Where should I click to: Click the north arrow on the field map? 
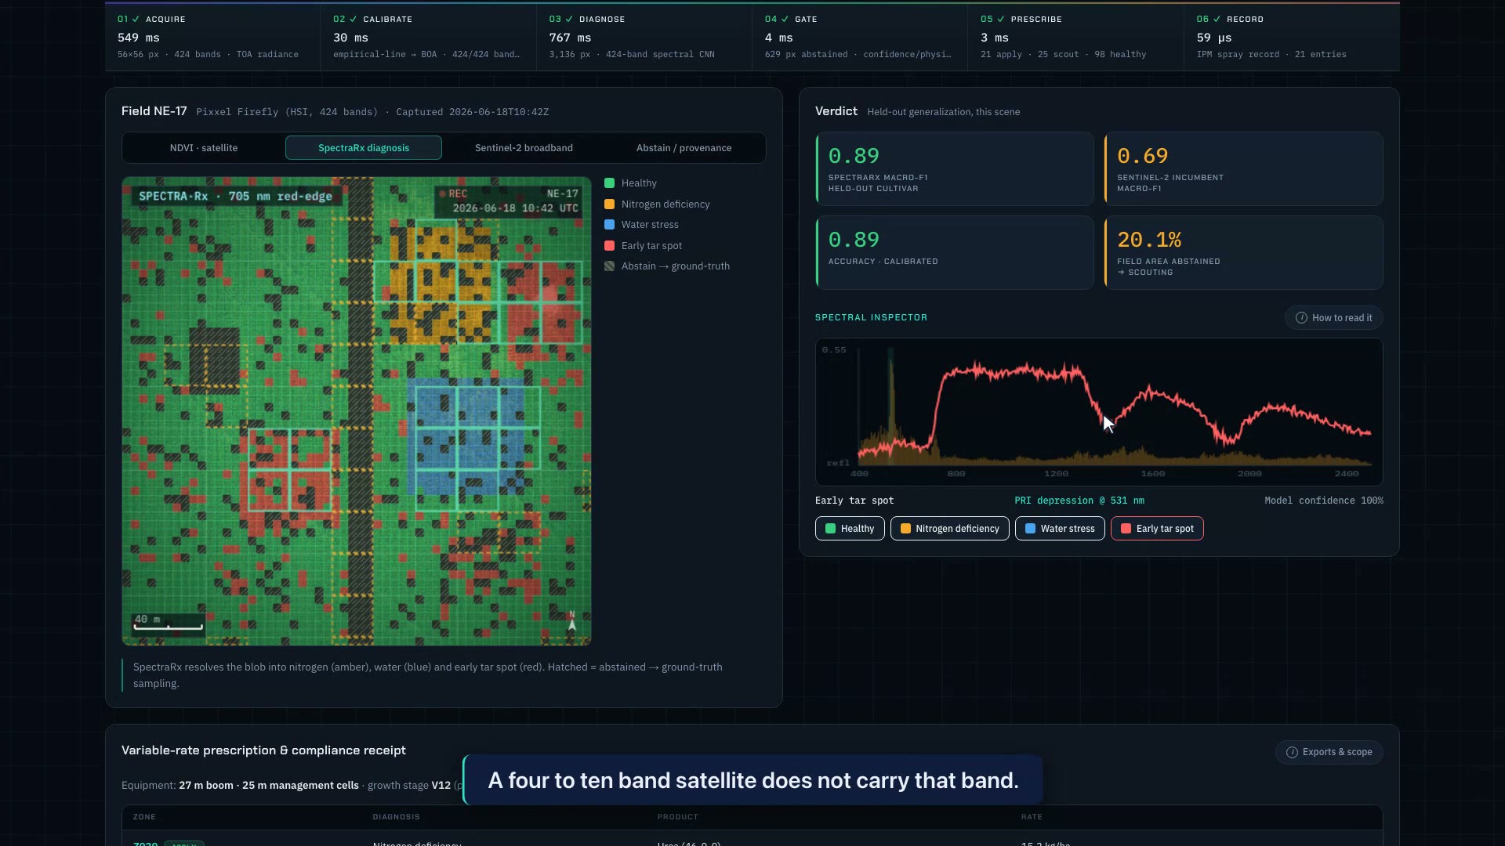coord(572,621)
